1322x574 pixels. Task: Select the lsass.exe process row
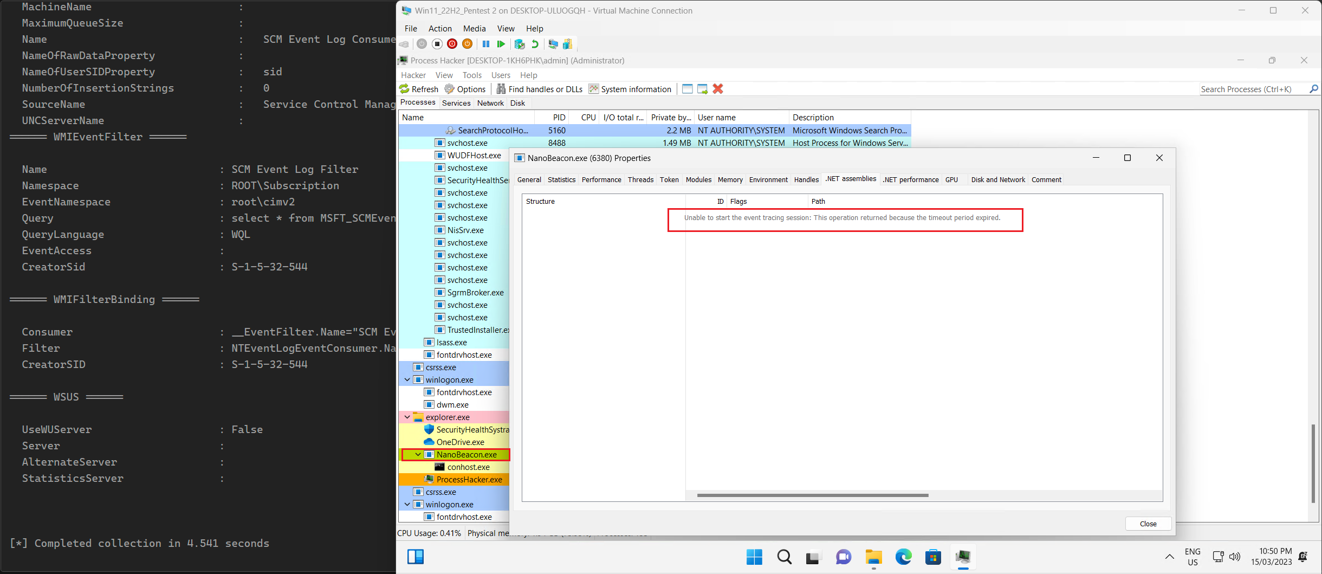point(454,342)
